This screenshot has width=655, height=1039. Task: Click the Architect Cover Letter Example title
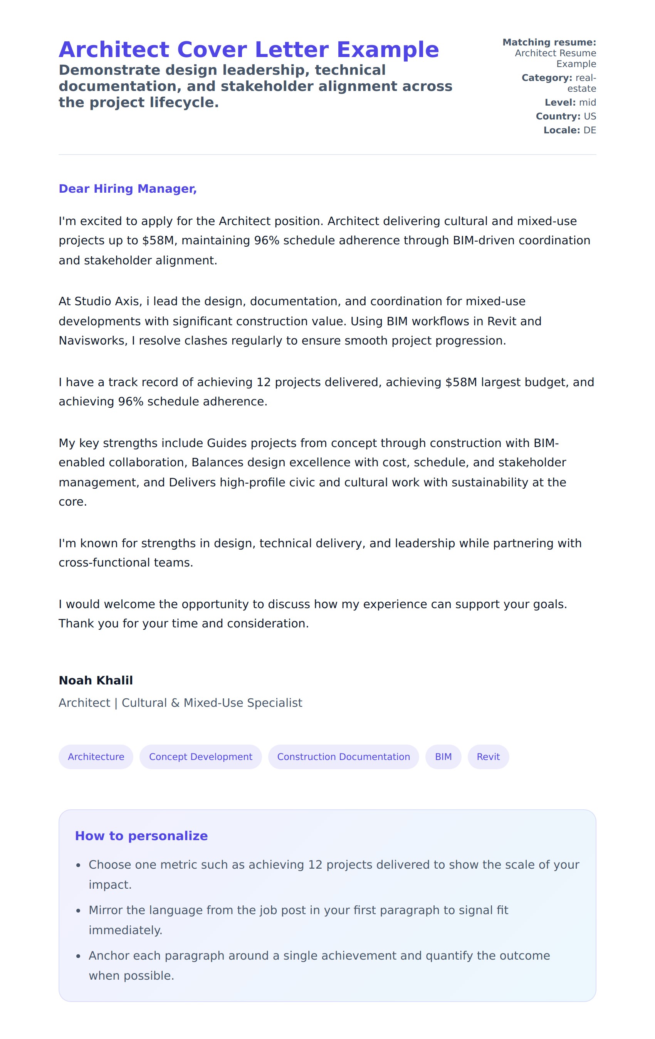pyautogui.click(x=249, y=50)
